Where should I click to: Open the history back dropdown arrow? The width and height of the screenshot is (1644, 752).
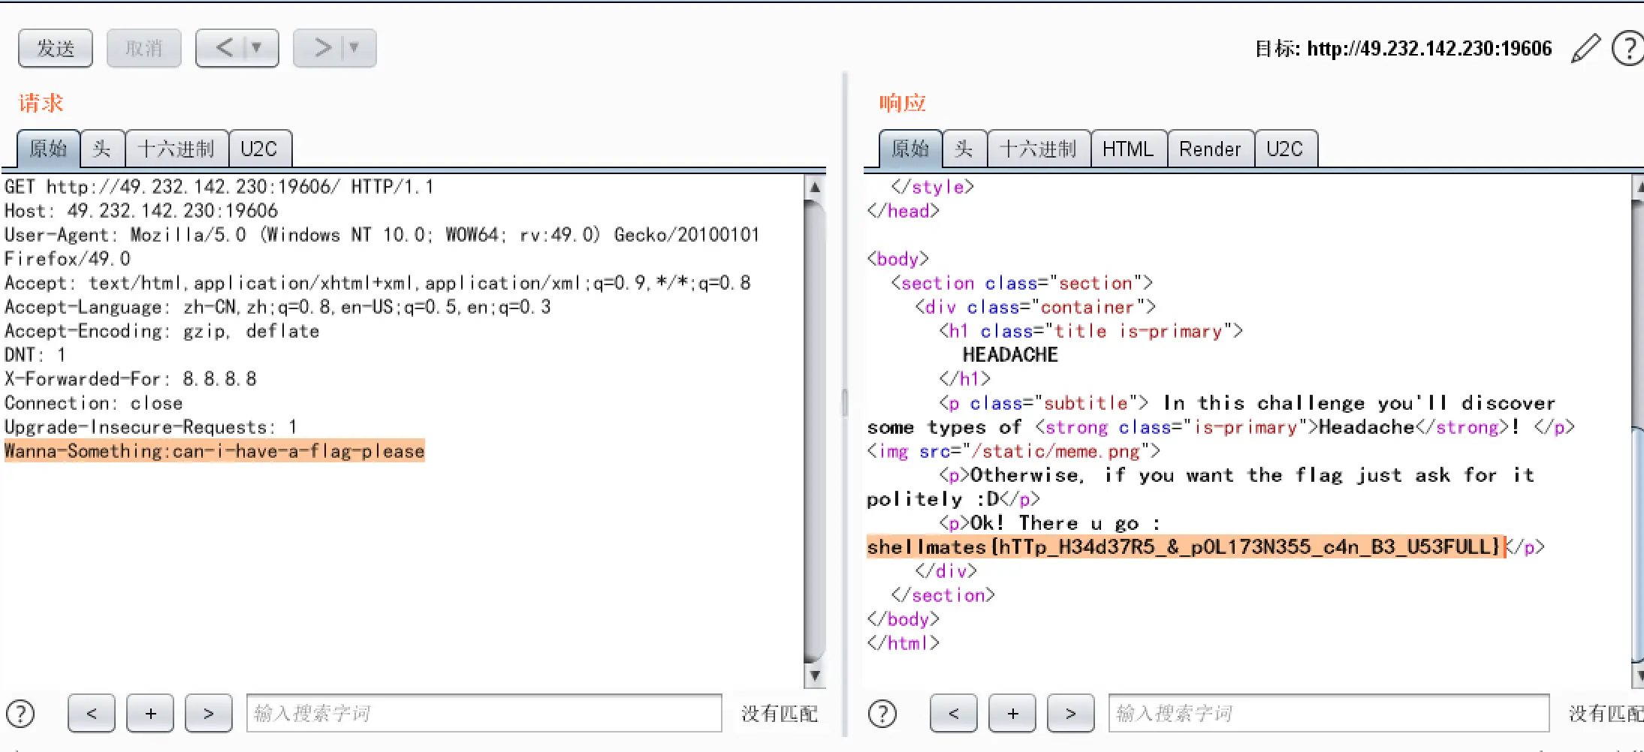pos(257,48)
